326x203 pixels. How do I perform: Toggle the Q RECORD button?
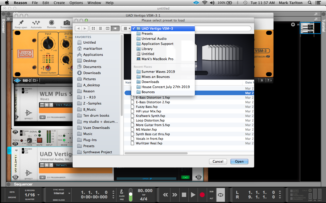click(30, 190)
